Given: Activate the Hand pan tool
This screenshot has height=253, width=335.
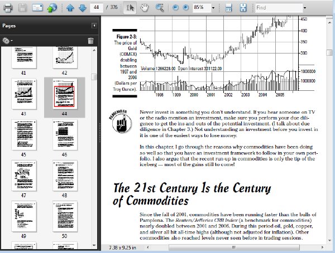Looking at the screenshot, I should pos(144,8).
